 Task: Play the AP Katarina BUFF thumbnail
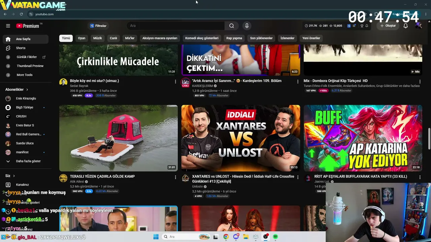click(363, 138)
